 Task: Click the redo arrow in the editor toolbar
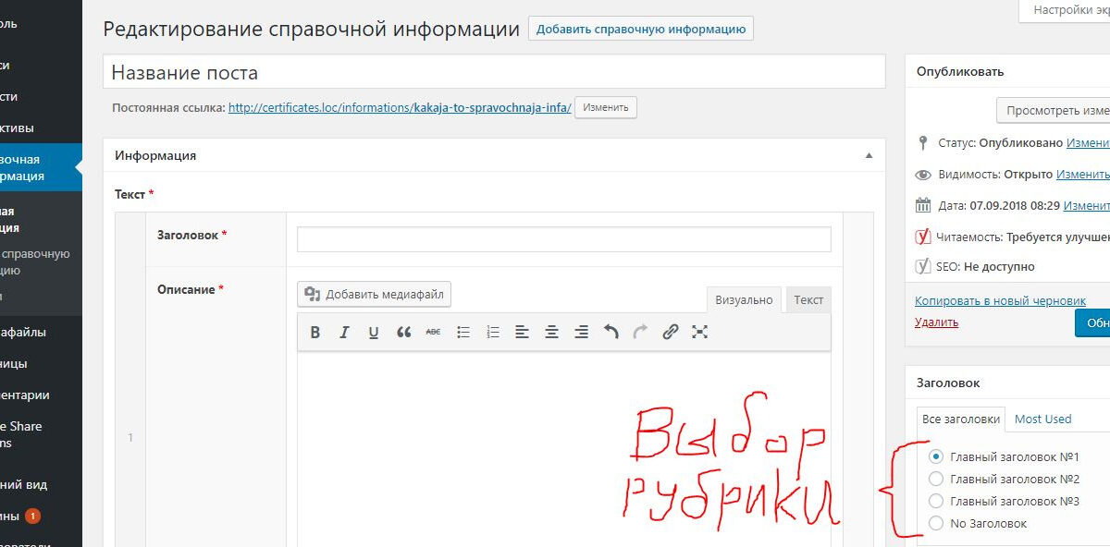point(640,332)
